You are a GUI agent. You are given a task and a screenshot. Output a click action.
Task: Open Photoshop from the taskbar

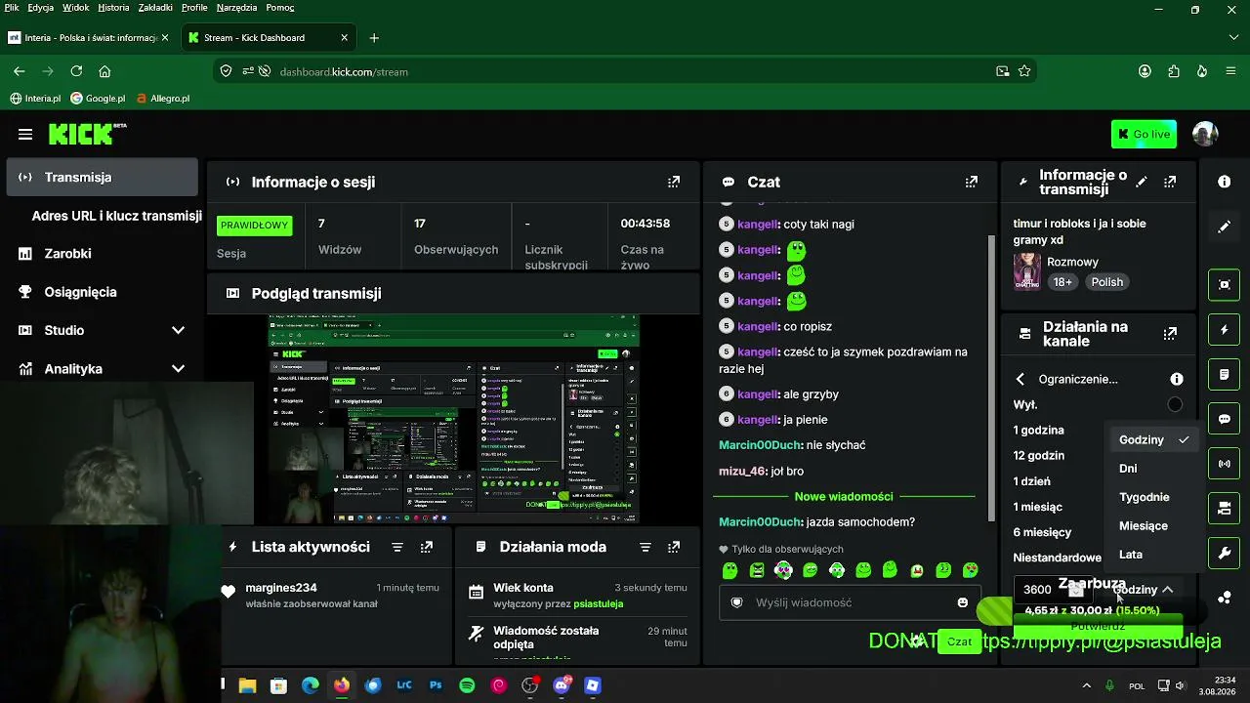[x=436, y=685]
